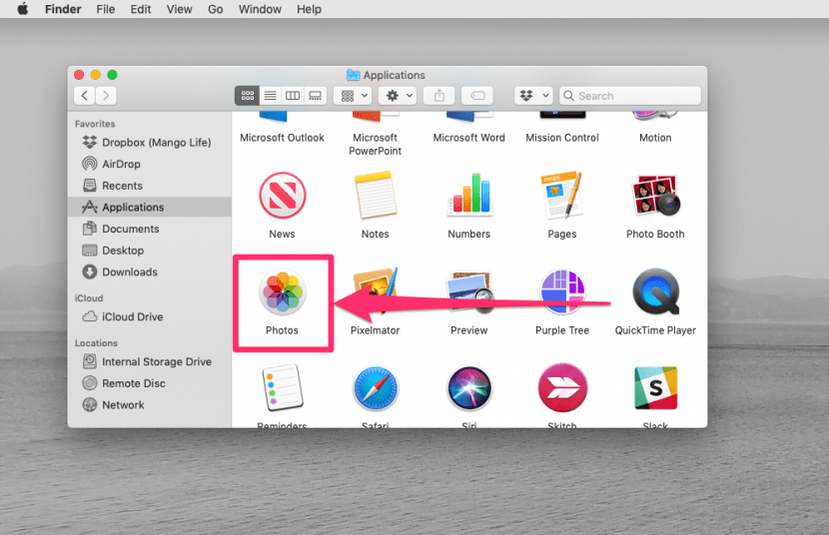Viewport: 829px width, 535px height.
Task: Open Network in the sidebar
Action: [149, 405]
